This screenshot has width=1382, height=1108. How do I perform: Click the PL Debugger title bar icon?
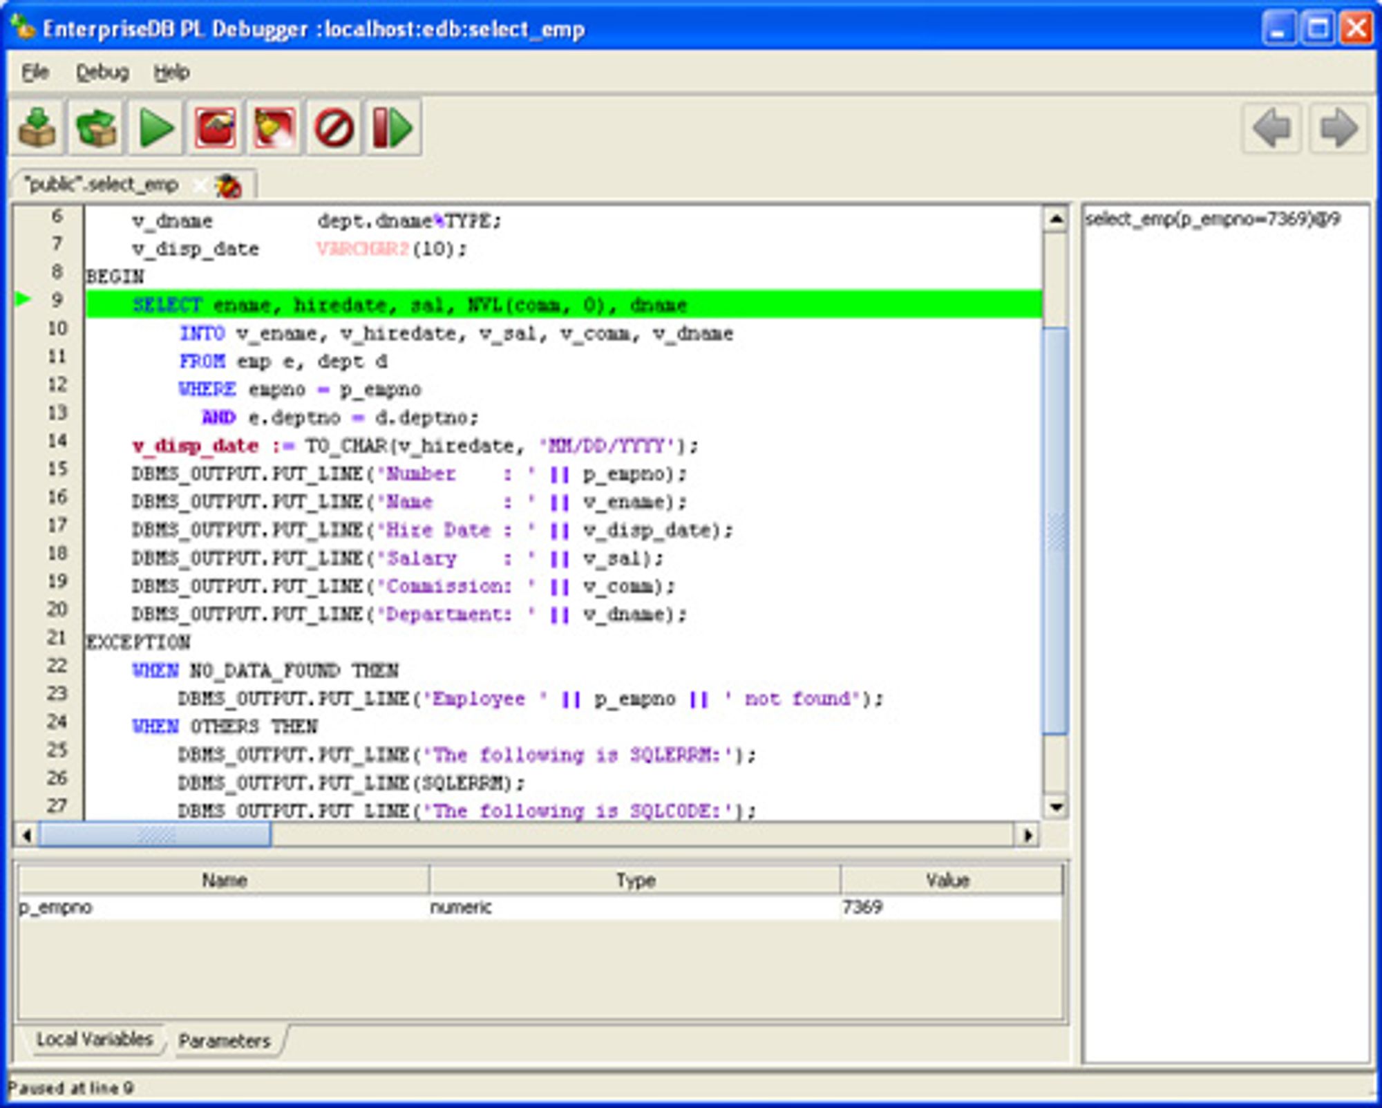(x=23, y=28)
